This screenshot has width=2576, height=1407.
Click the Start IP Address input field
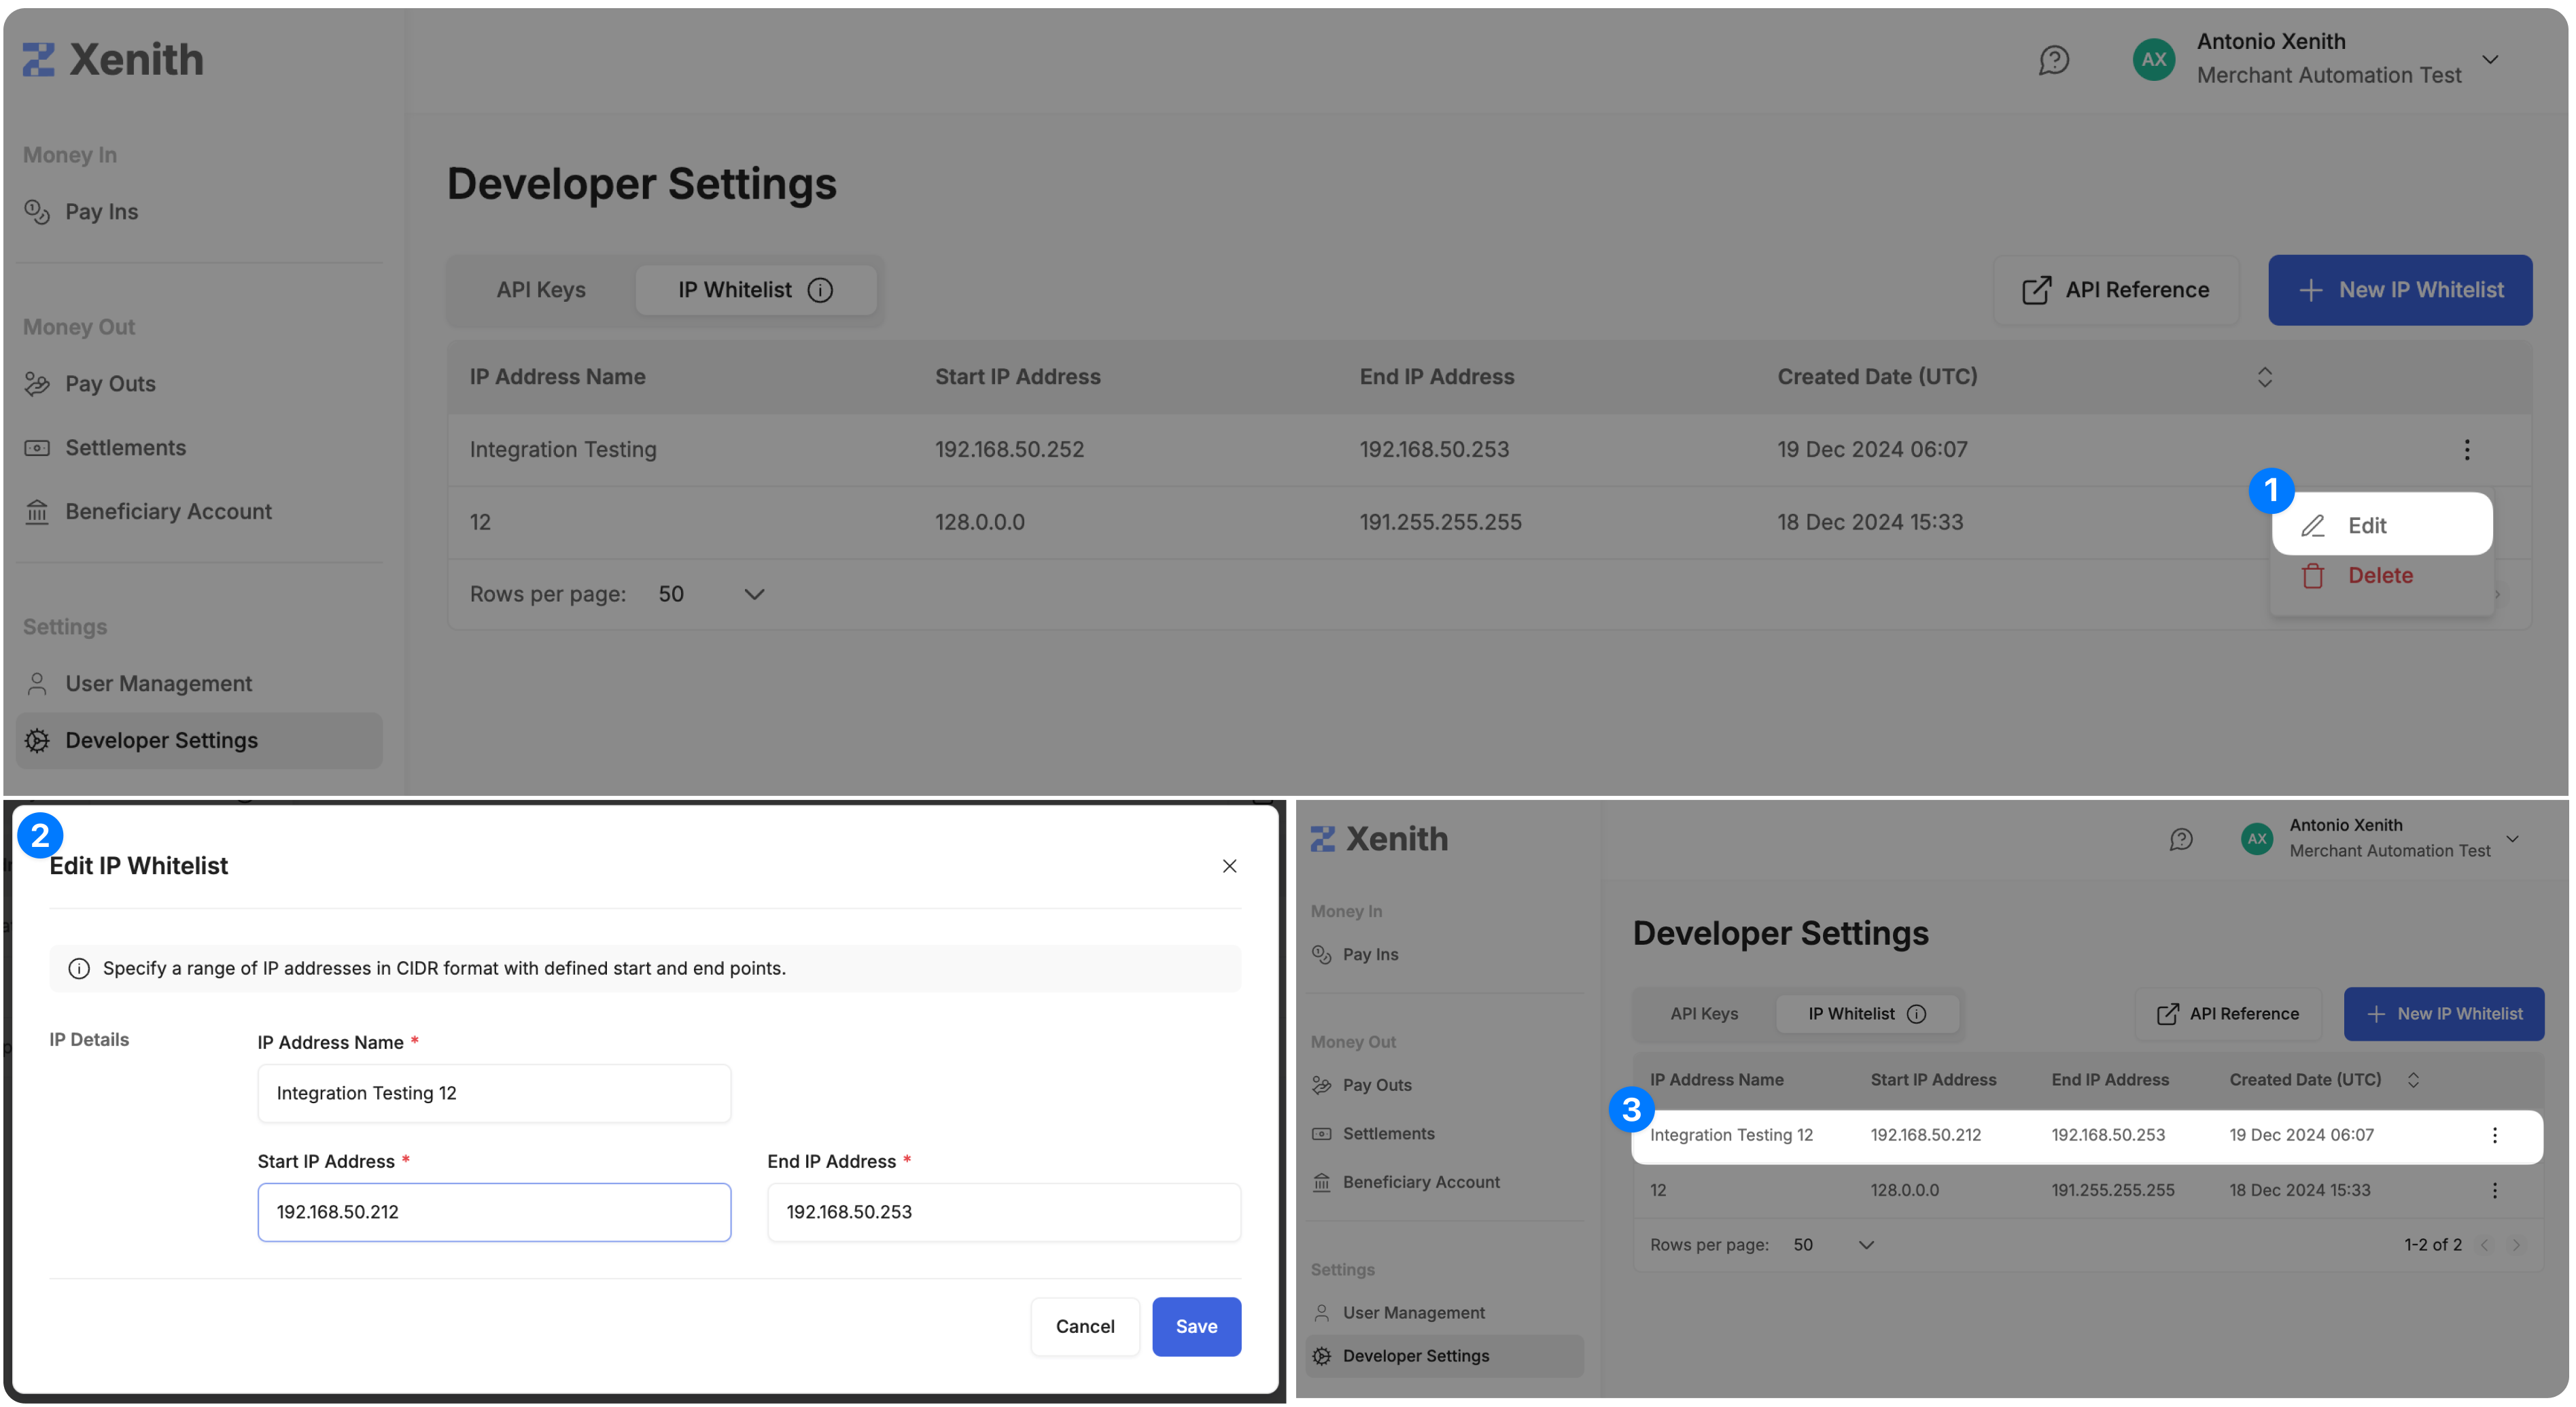coord(494,1212)
